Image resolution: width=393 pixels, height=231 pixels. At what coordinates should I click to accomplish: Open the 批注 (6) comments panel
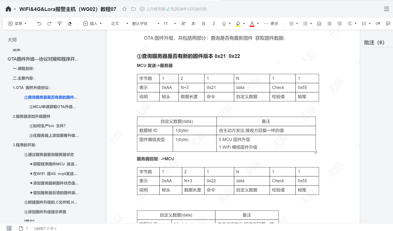pyautogui.click(x=374, y=42)
